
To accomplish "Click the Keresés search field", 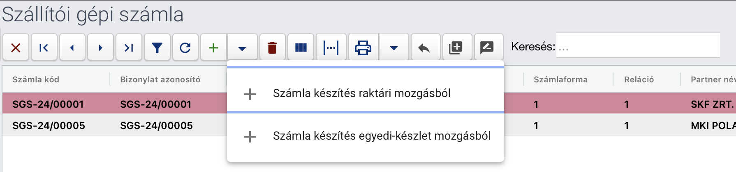I will [638, 46].
